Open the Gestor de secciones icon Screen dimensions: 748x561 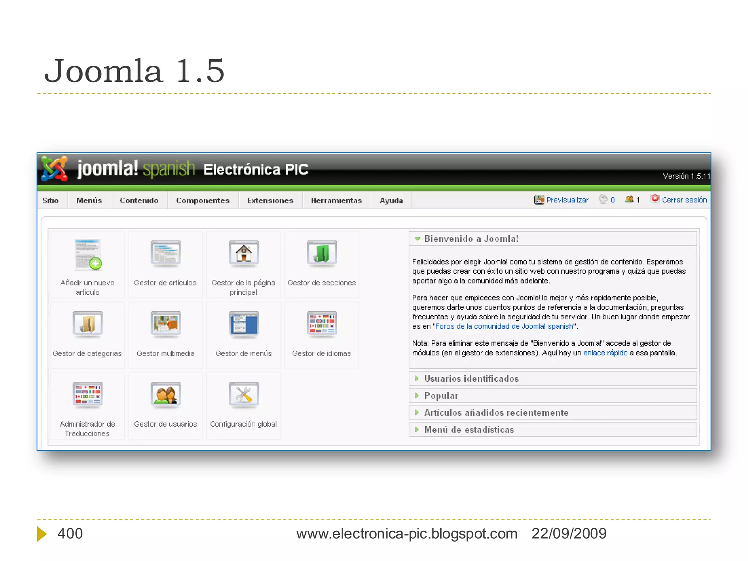322,253
